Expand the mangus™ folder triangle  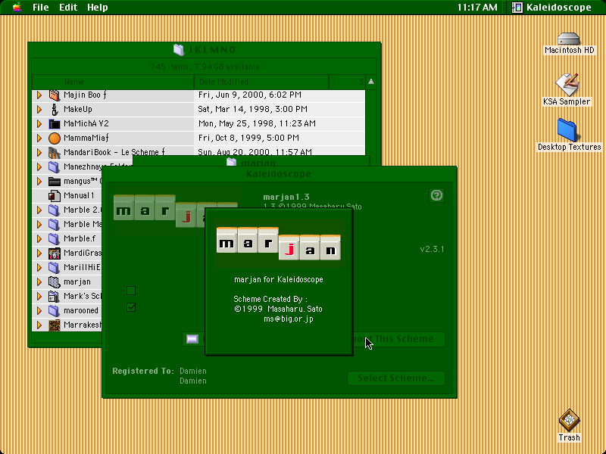39,181
